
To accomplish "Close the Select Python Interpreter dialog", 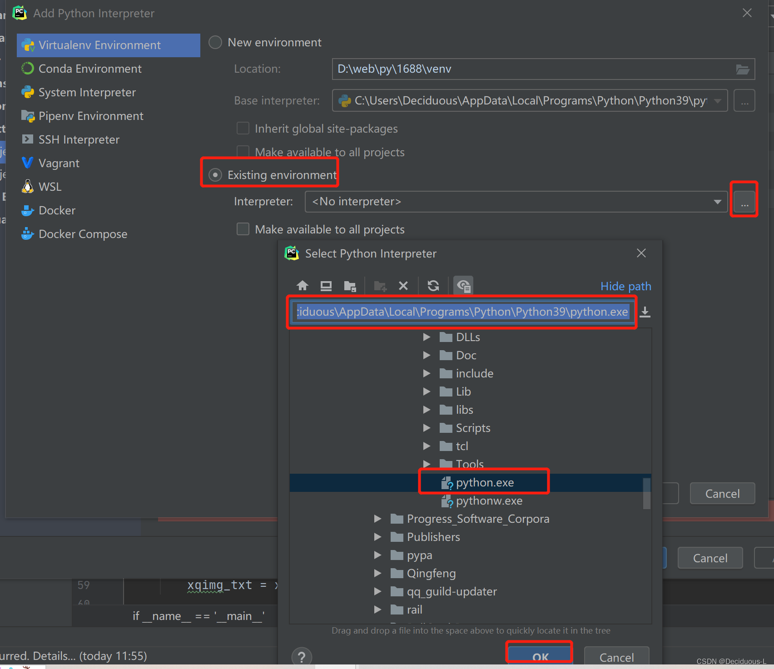I will 641,253.
